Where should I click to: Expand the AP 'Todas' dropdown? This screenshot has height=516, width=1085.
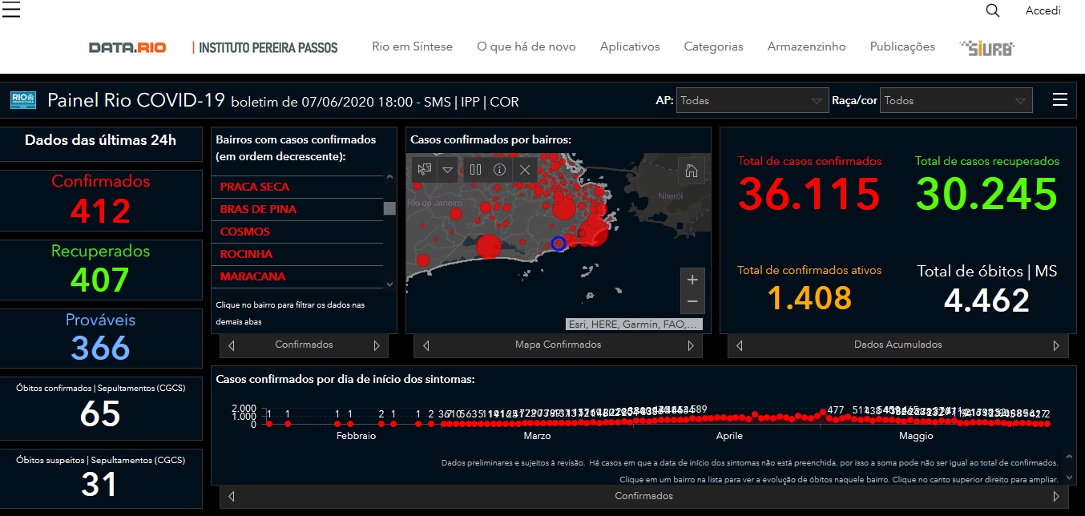[752, 101]
